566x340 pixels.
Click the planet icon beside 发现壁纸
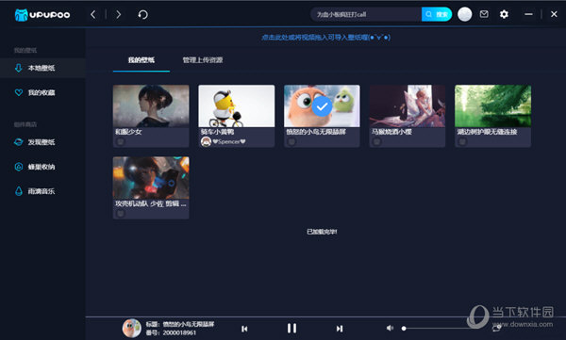[19, 142]
